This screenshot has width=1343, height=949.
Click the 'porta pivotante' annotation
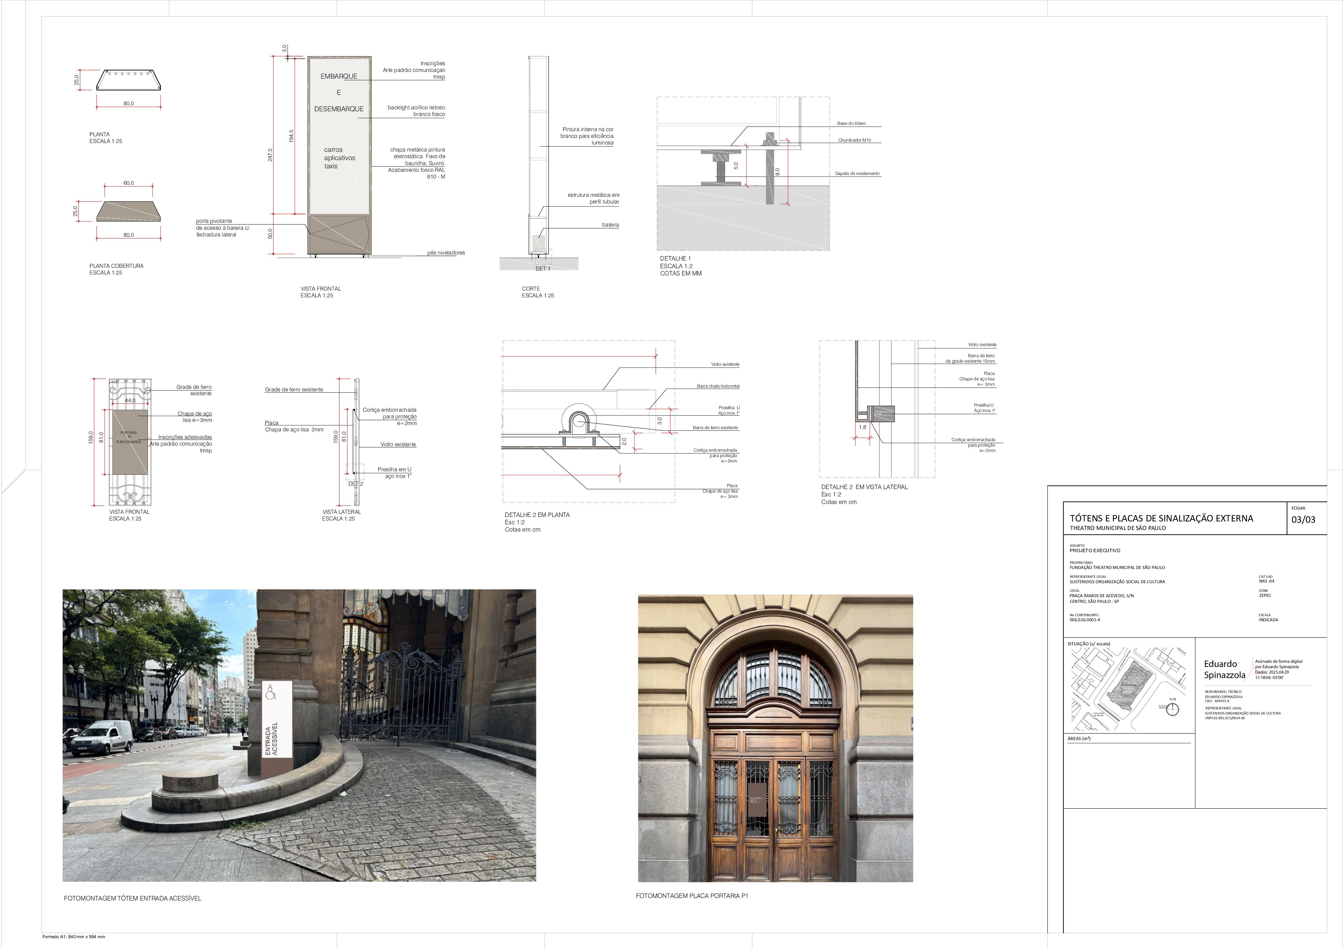tap(222, 228)
